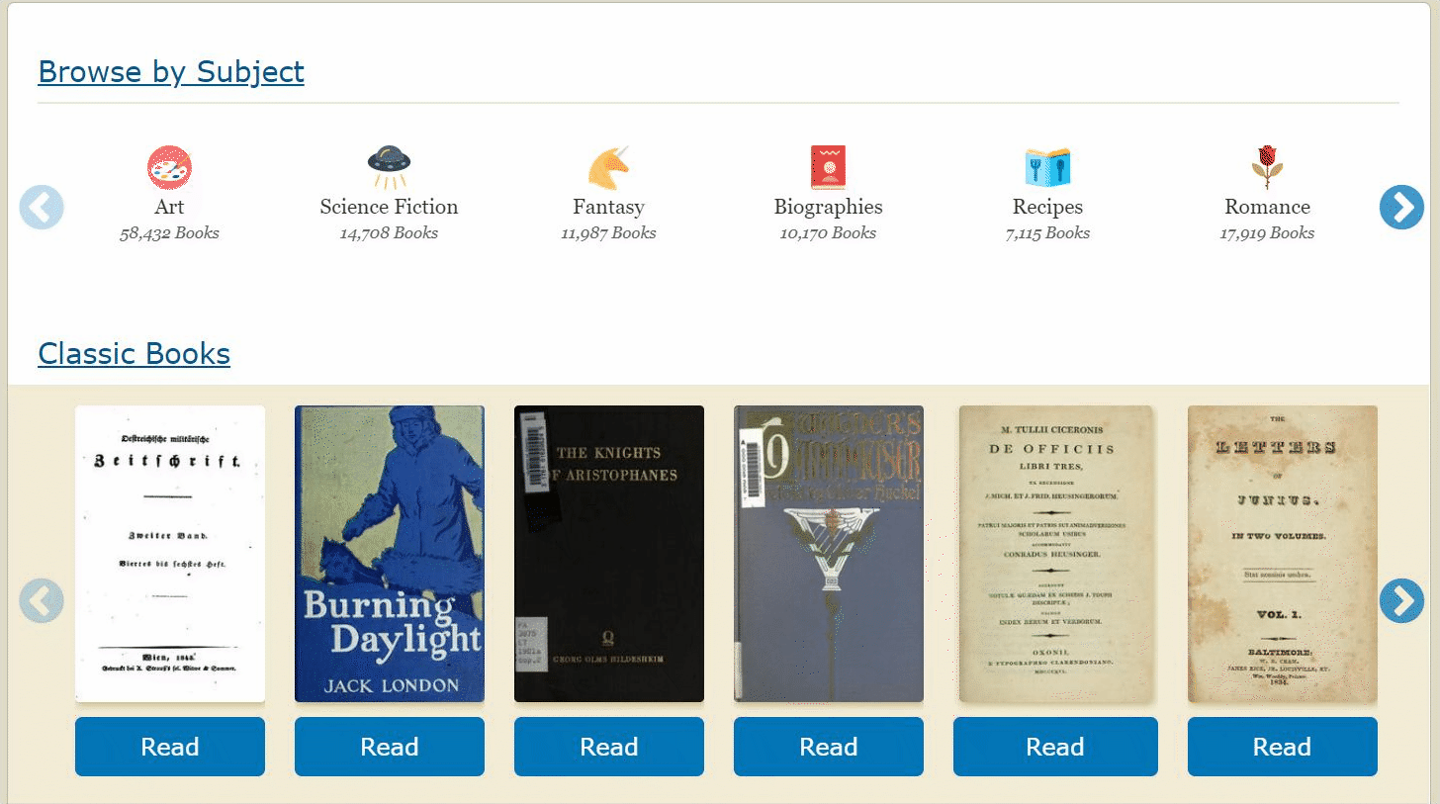Image resolution: width=1440 pixels, height=804 pixels.
Task: Select the Science Fiction UFO icon
Action: click(389, 167)
